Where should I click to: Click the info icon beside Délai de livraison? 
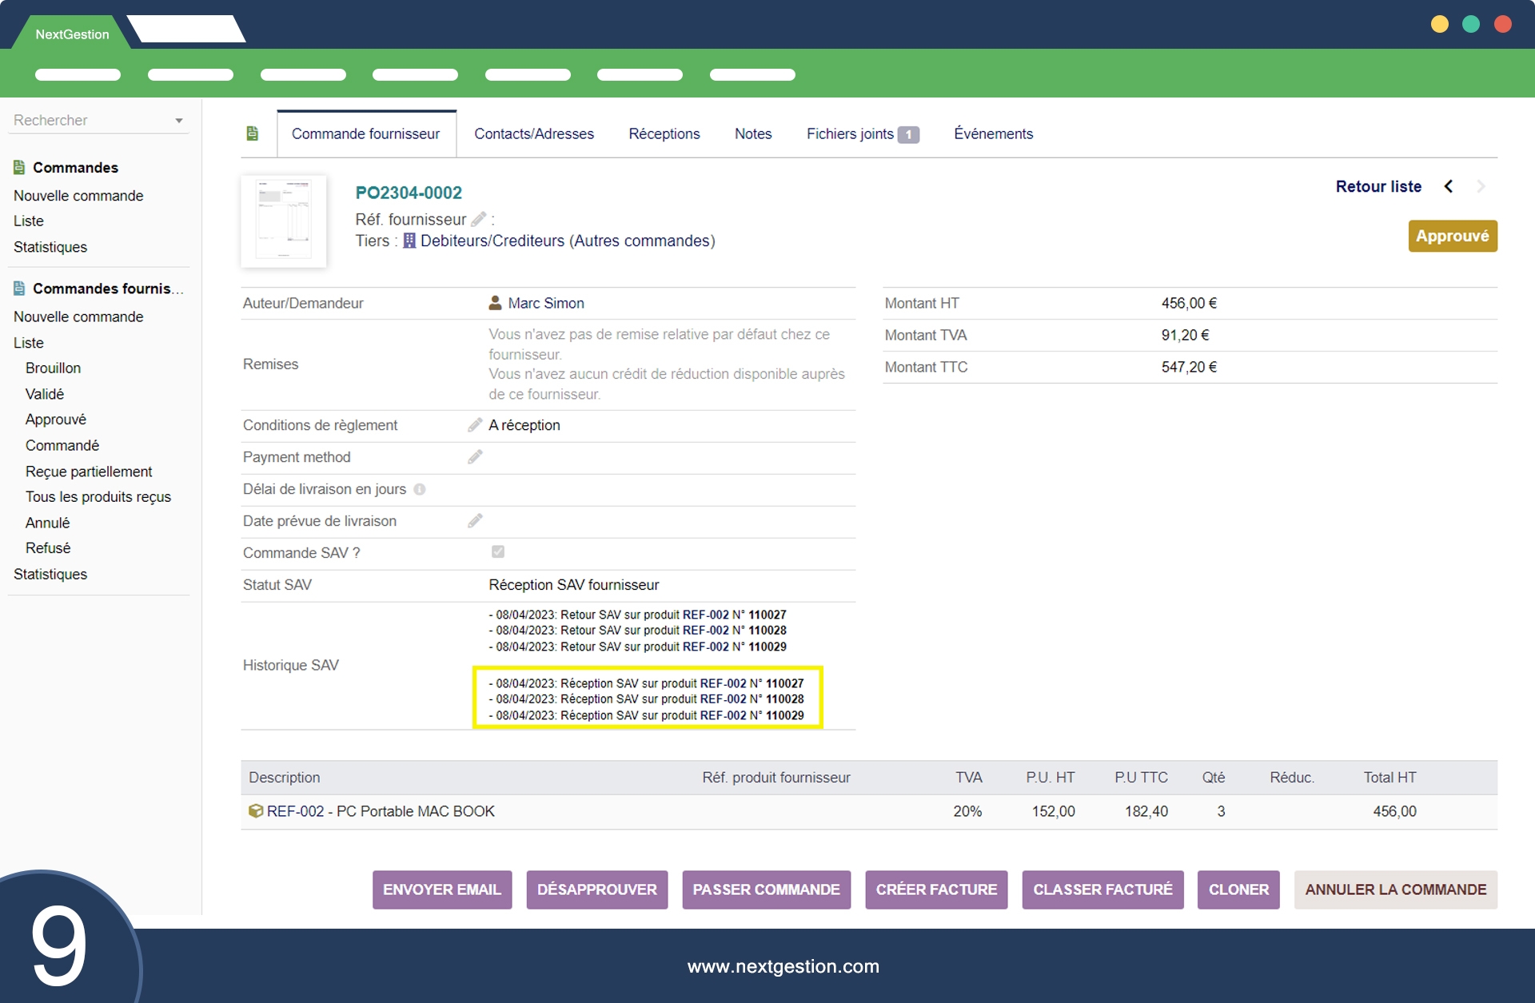tap(420, 489)
